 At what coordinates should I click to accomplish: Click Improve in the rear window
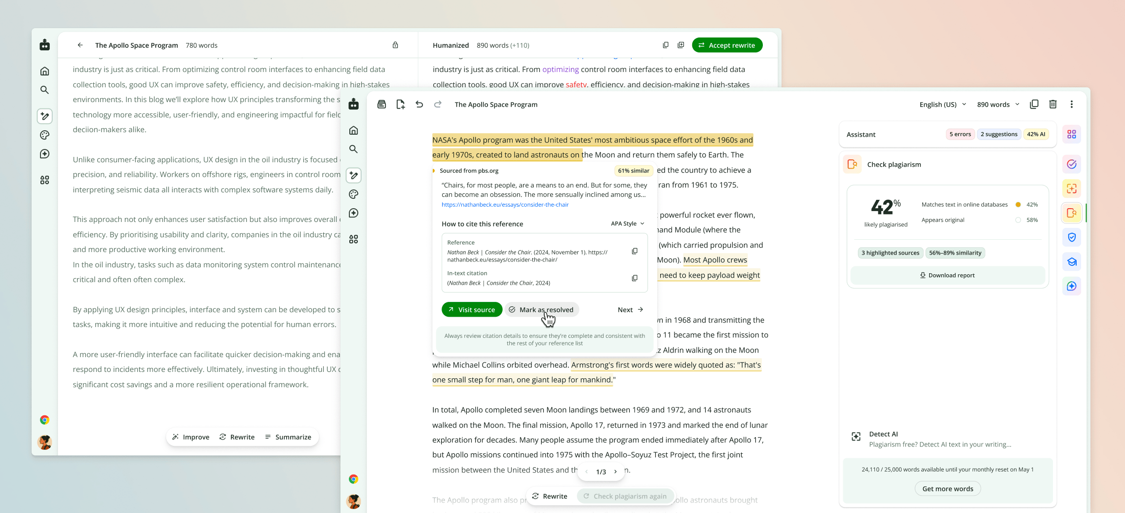pyautogui.click(x=190, y=437)
